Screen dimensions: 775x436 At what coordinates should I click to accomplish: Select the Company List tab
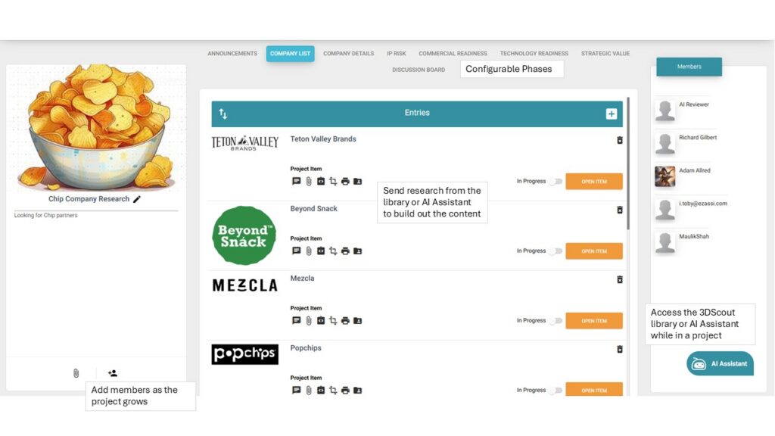click(290, 54)
